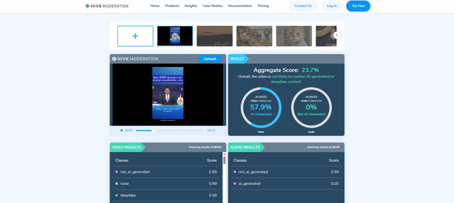Click the Upload button
This screenshot has width=454, height=203.
pyautogui.click(x=210, y=59)
